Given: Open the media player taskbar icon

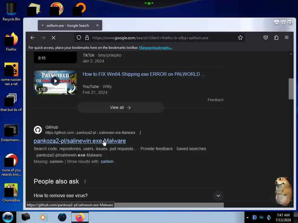Looking at the screenshot, I should pos(43,217).
